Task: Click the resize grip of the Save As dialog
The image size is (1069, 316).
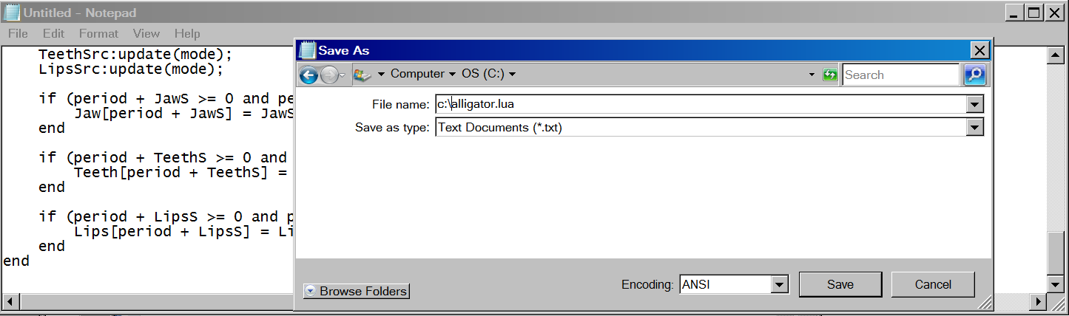Action: coord(985,303)
